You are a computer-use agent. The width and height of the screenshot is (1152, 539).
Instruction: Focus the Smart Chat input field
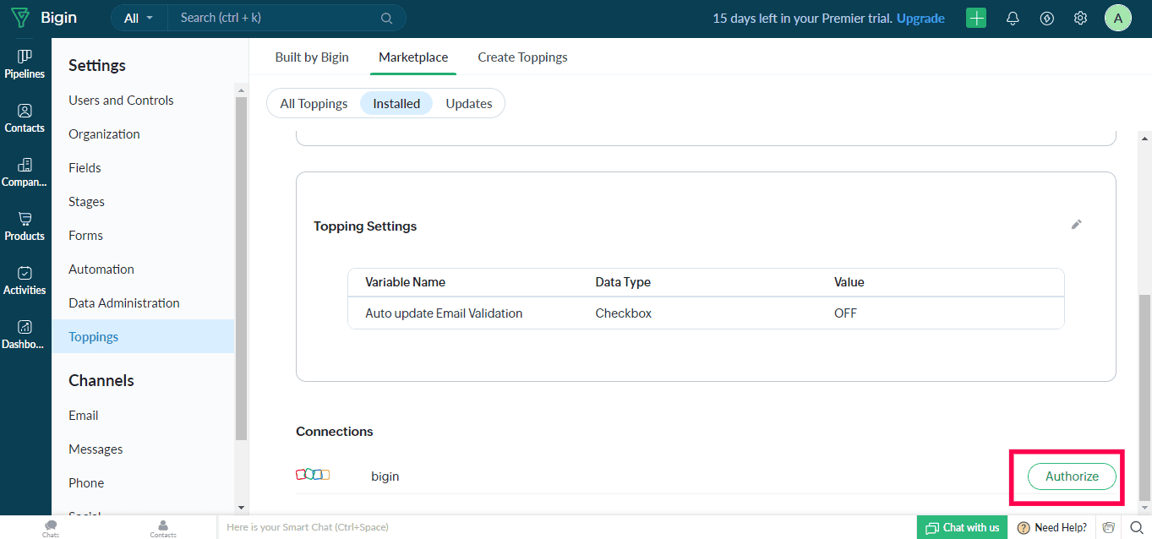pos(566,527)
